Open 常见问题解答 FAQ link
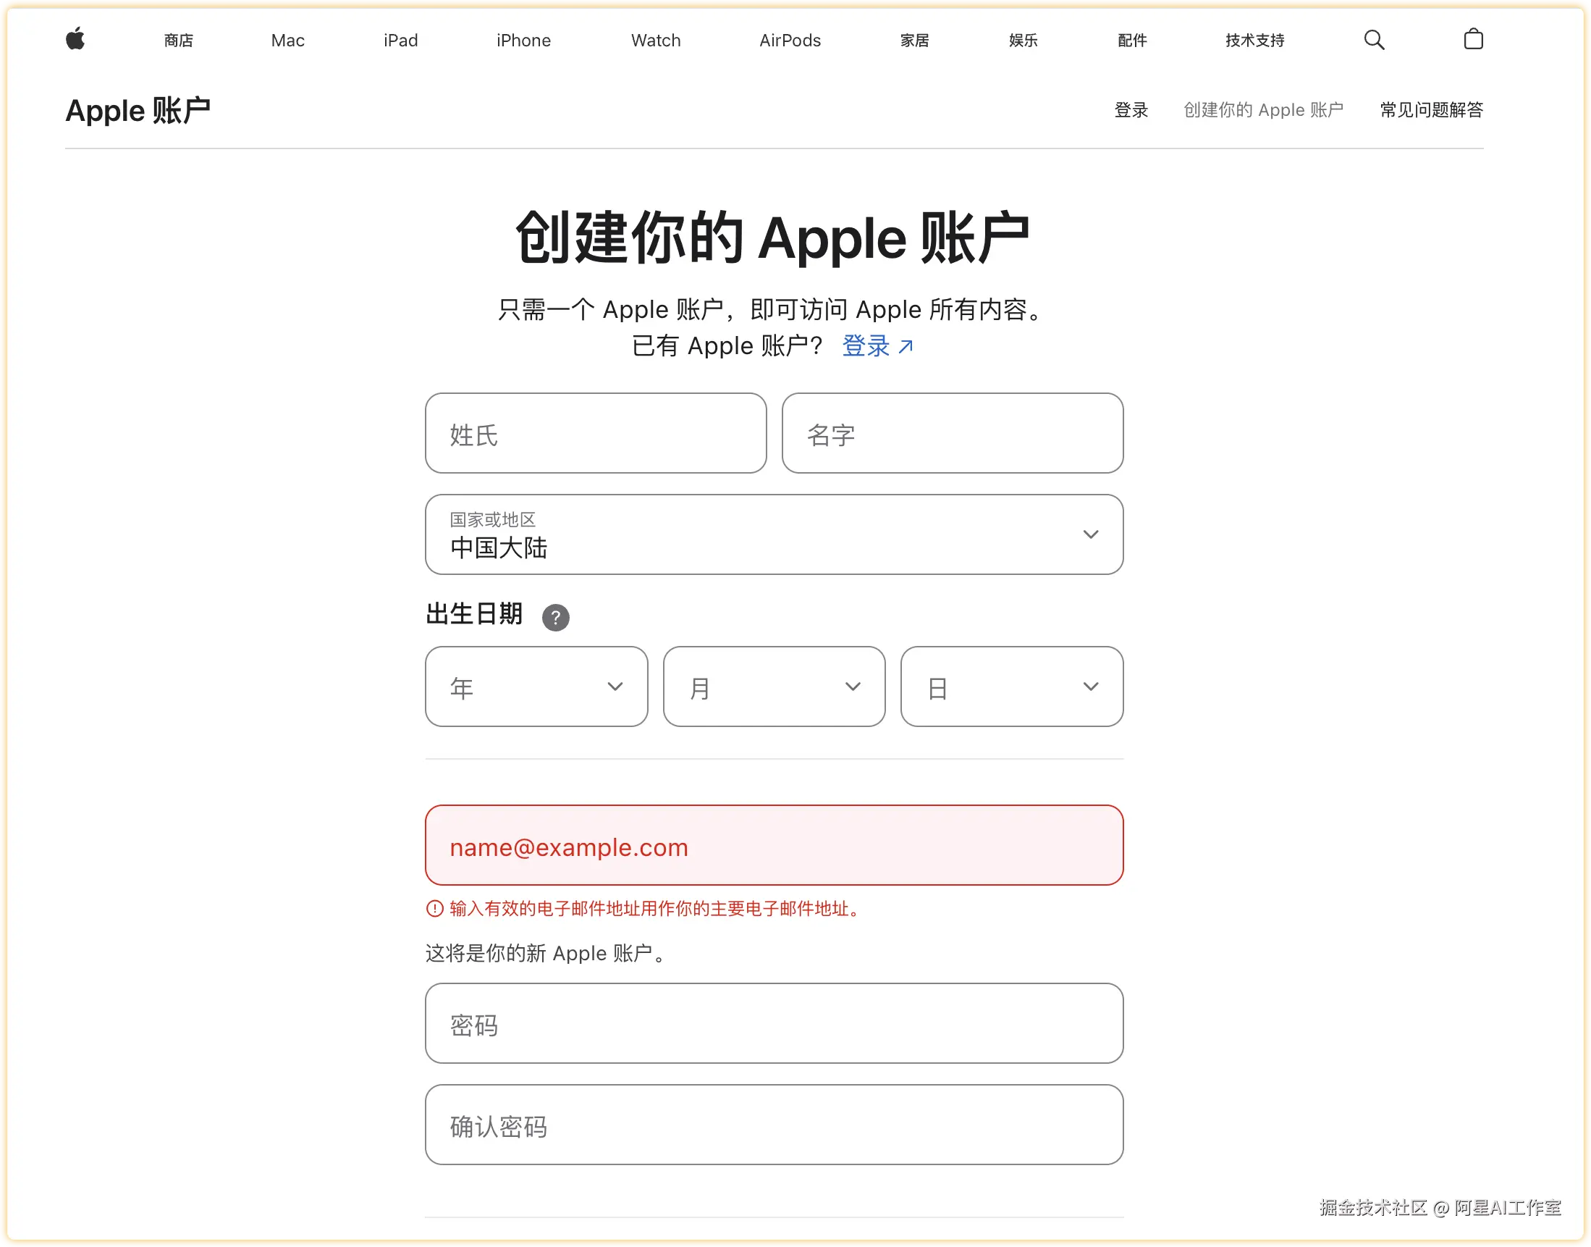1591x1247 pixels. 1430,109
